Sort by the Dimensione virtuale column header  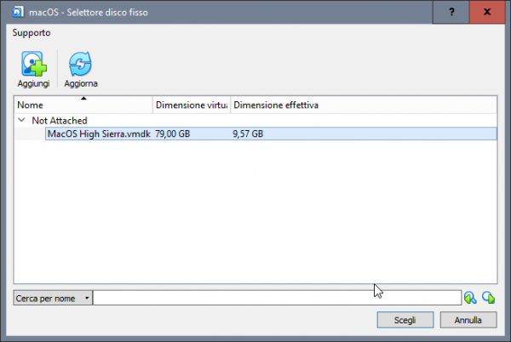point(192,105)
